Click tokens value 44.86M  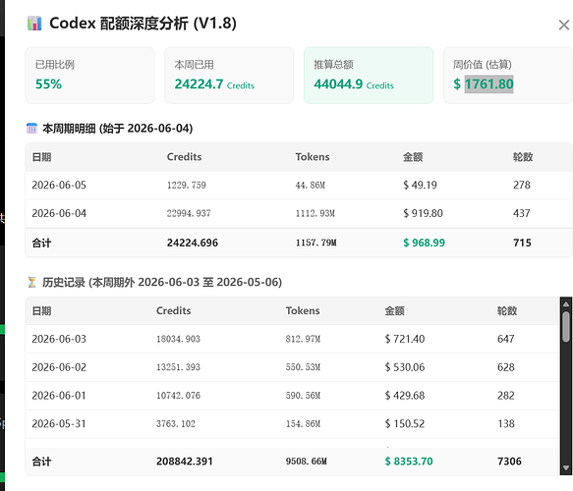[x=311, y=185]
